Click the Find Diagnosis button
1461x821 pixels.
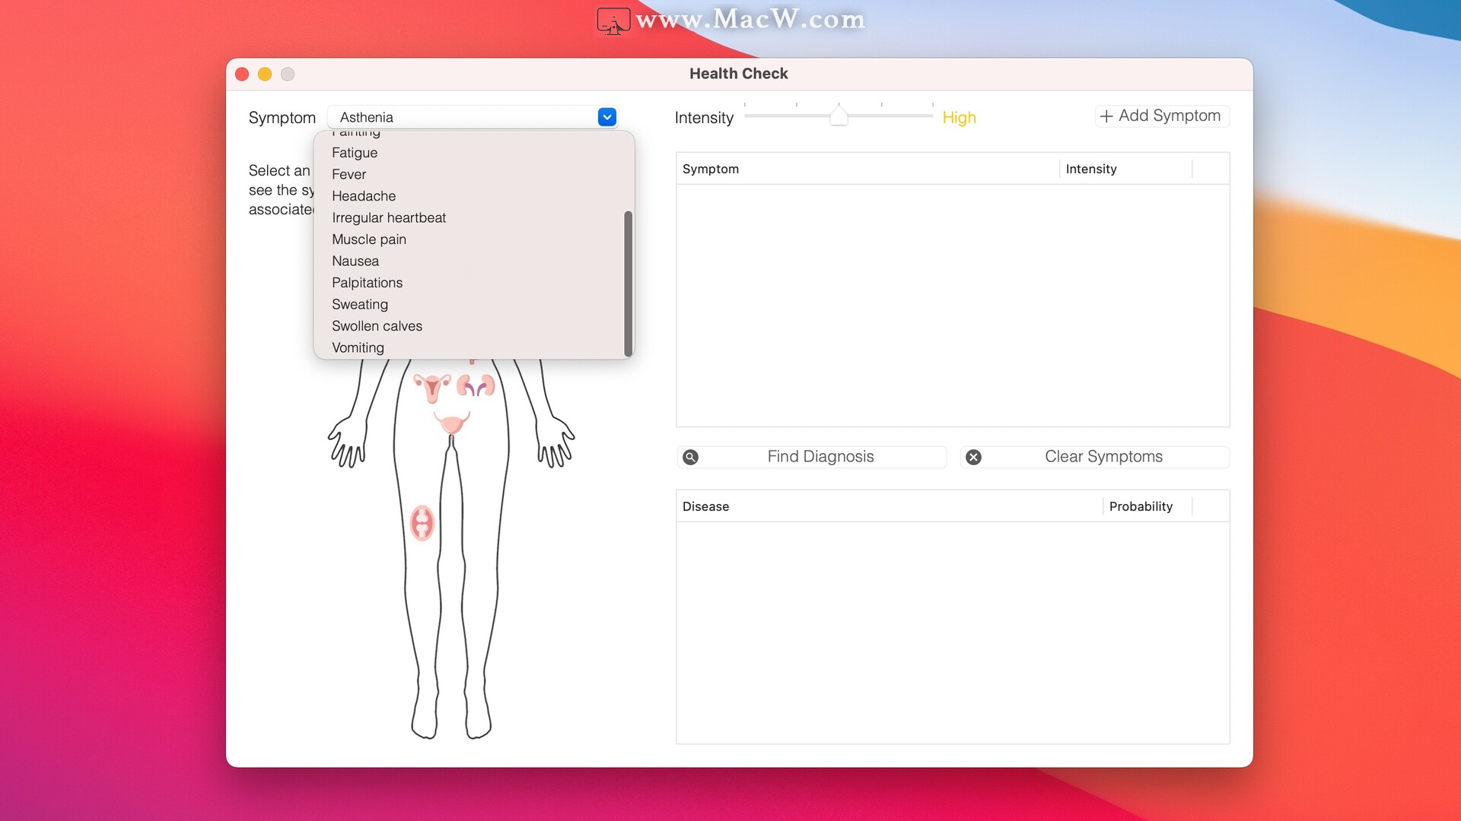821,457
